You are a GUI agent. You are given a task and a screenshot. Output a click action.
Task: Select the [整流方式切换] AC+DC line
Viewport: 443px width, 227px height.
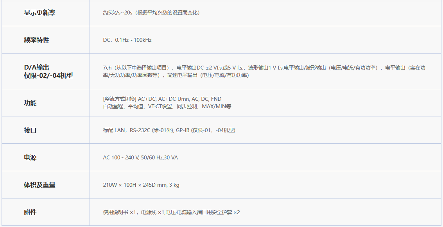coord(162,99)
